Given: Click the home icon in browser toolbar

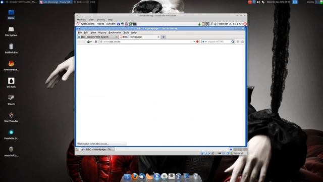Looking at the screenshot, I should point(242,41).
